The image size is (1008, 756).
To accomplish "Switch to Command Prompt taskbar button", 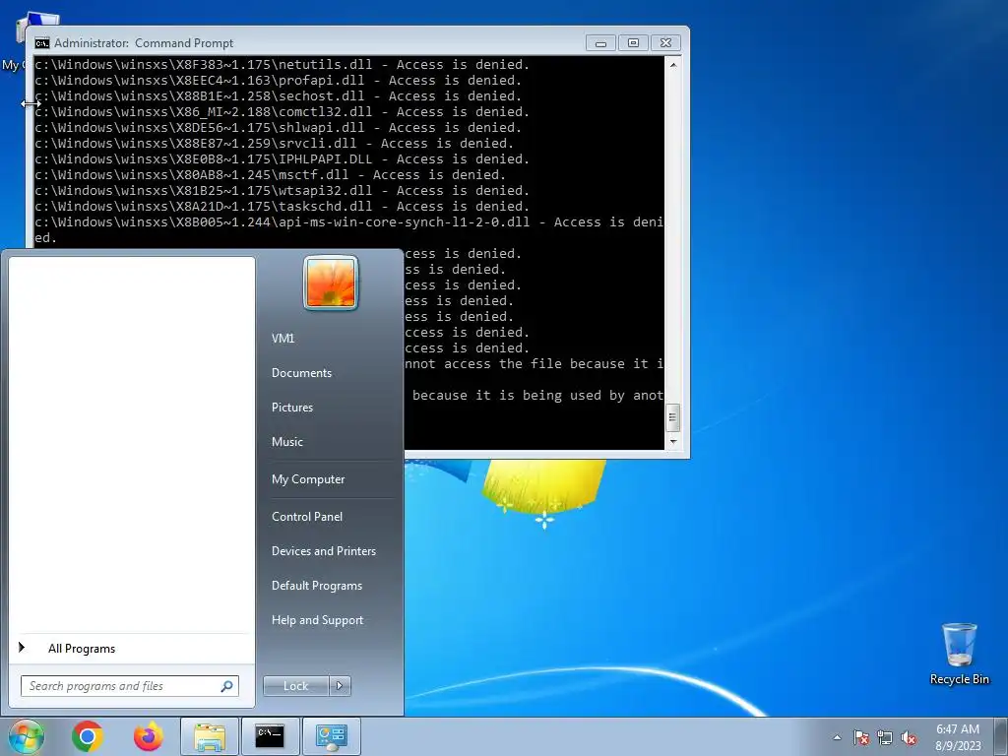I will (270, 736).
